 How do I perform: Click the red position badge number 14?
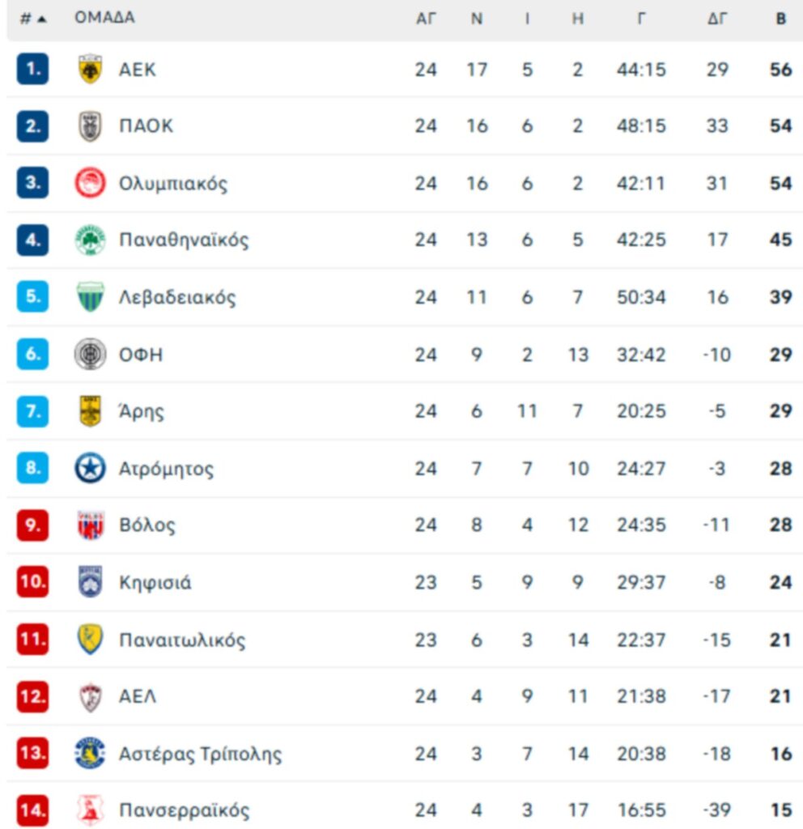(x=32, y=810)
